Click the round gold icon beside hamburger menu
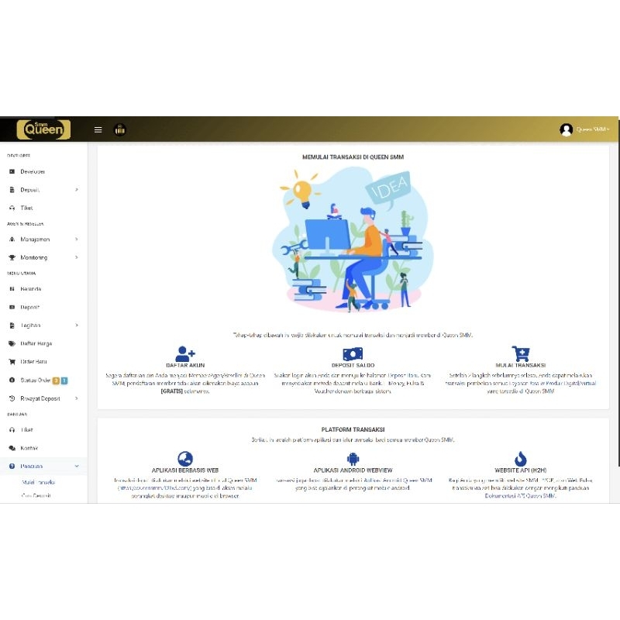Screen dimensions: 620x620 (120, 129)
